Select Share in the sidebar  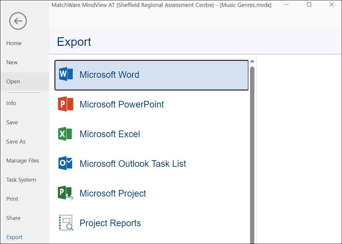coord(13,218)
